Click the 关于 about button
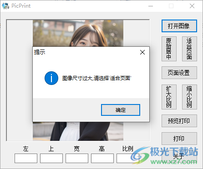203x169 pixels. 179,156
